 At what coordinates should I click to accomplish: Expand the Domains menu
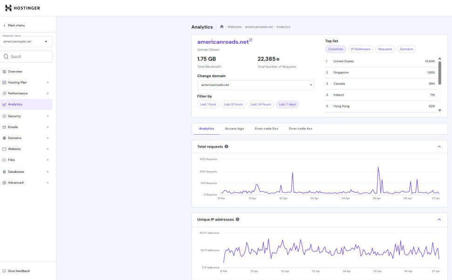(x=48, y=138)
